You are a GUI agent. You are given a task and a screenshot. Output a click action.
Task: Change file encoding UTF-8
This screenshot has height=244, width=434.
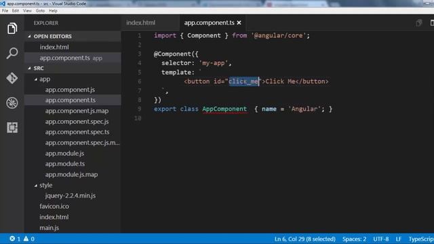tap(381, 239)
